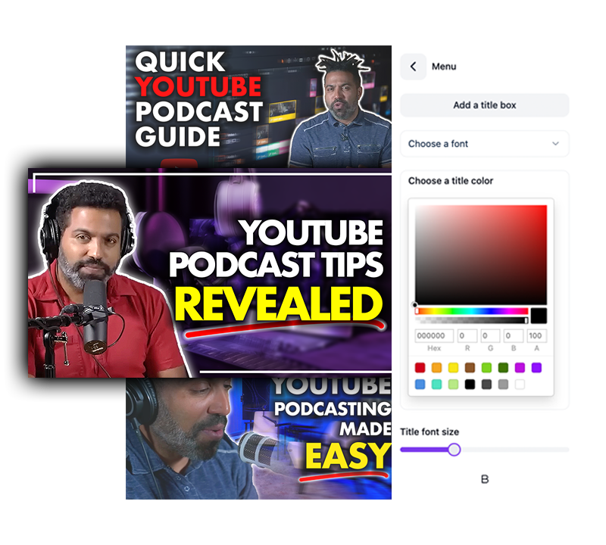This screenshot has width=606, height=545.
Task: Select the brown preset color swatch
Action: click(470, 367)
